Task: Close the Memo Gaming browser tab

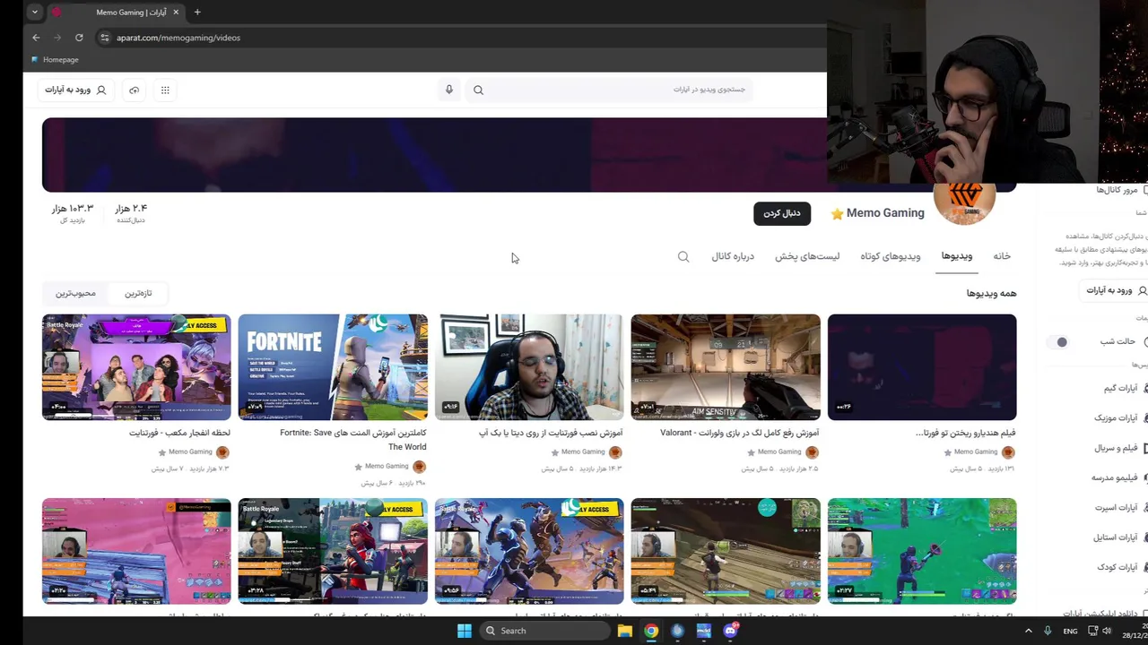Action: pos(176,13)
